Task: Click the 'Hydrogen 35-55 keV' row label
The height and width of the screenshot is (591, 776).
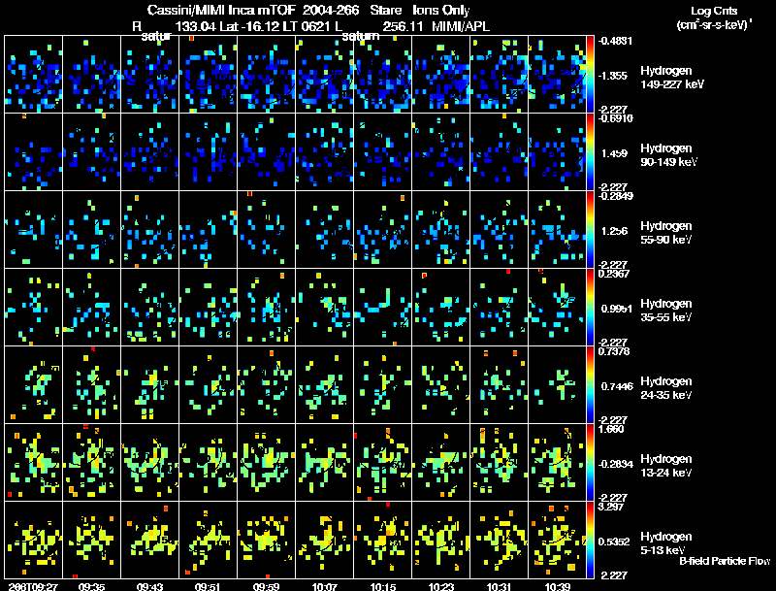Action: click(666, 311)
